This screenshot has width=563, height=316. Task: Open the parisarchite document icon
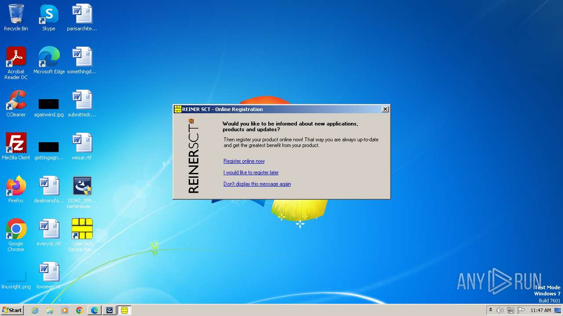pyautogui.click(x=82, y=18)
